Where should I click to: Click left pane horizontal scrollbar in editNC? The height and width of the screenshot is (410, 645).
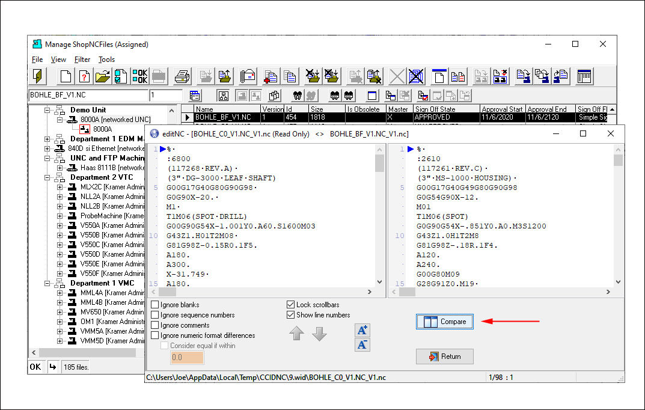coord(261,292)
